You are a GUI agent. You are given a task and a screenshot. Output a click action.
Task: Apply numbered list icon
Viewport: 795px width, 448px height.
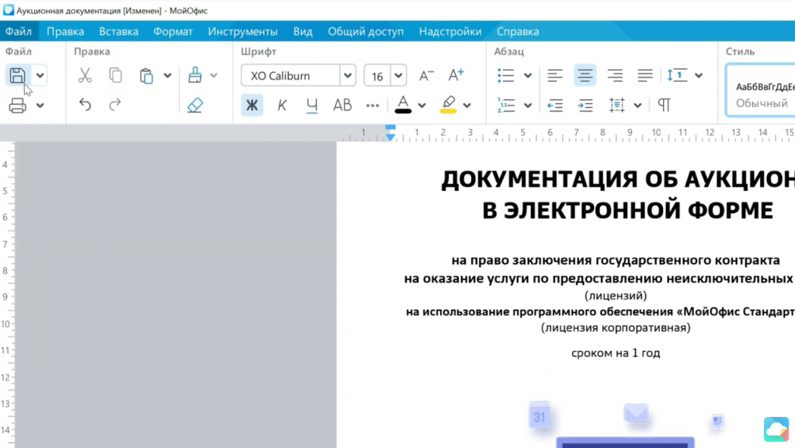[x=506, y=105]
